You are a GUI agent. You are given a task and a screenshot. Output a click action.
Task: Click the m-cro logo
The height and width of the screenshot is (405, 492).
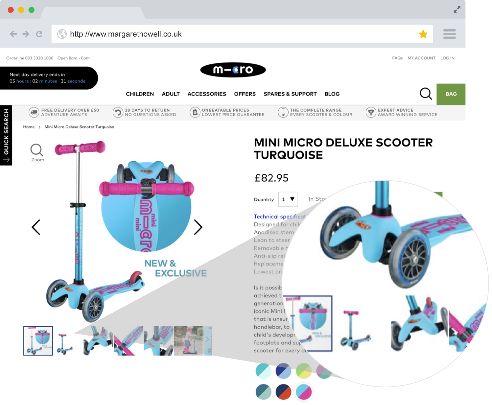click(233, 70)
